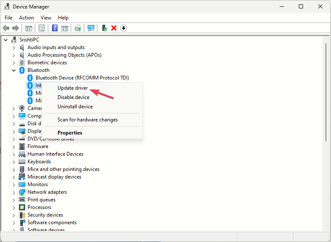The image size is (331, 242).
Task: Click the Print queues printer icon
Action: click(x=22, y=200)
